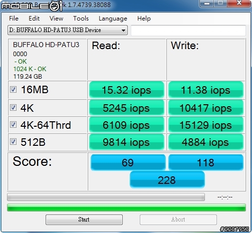Open the Tools menu
252x233 pixels.
click(81, 19)
